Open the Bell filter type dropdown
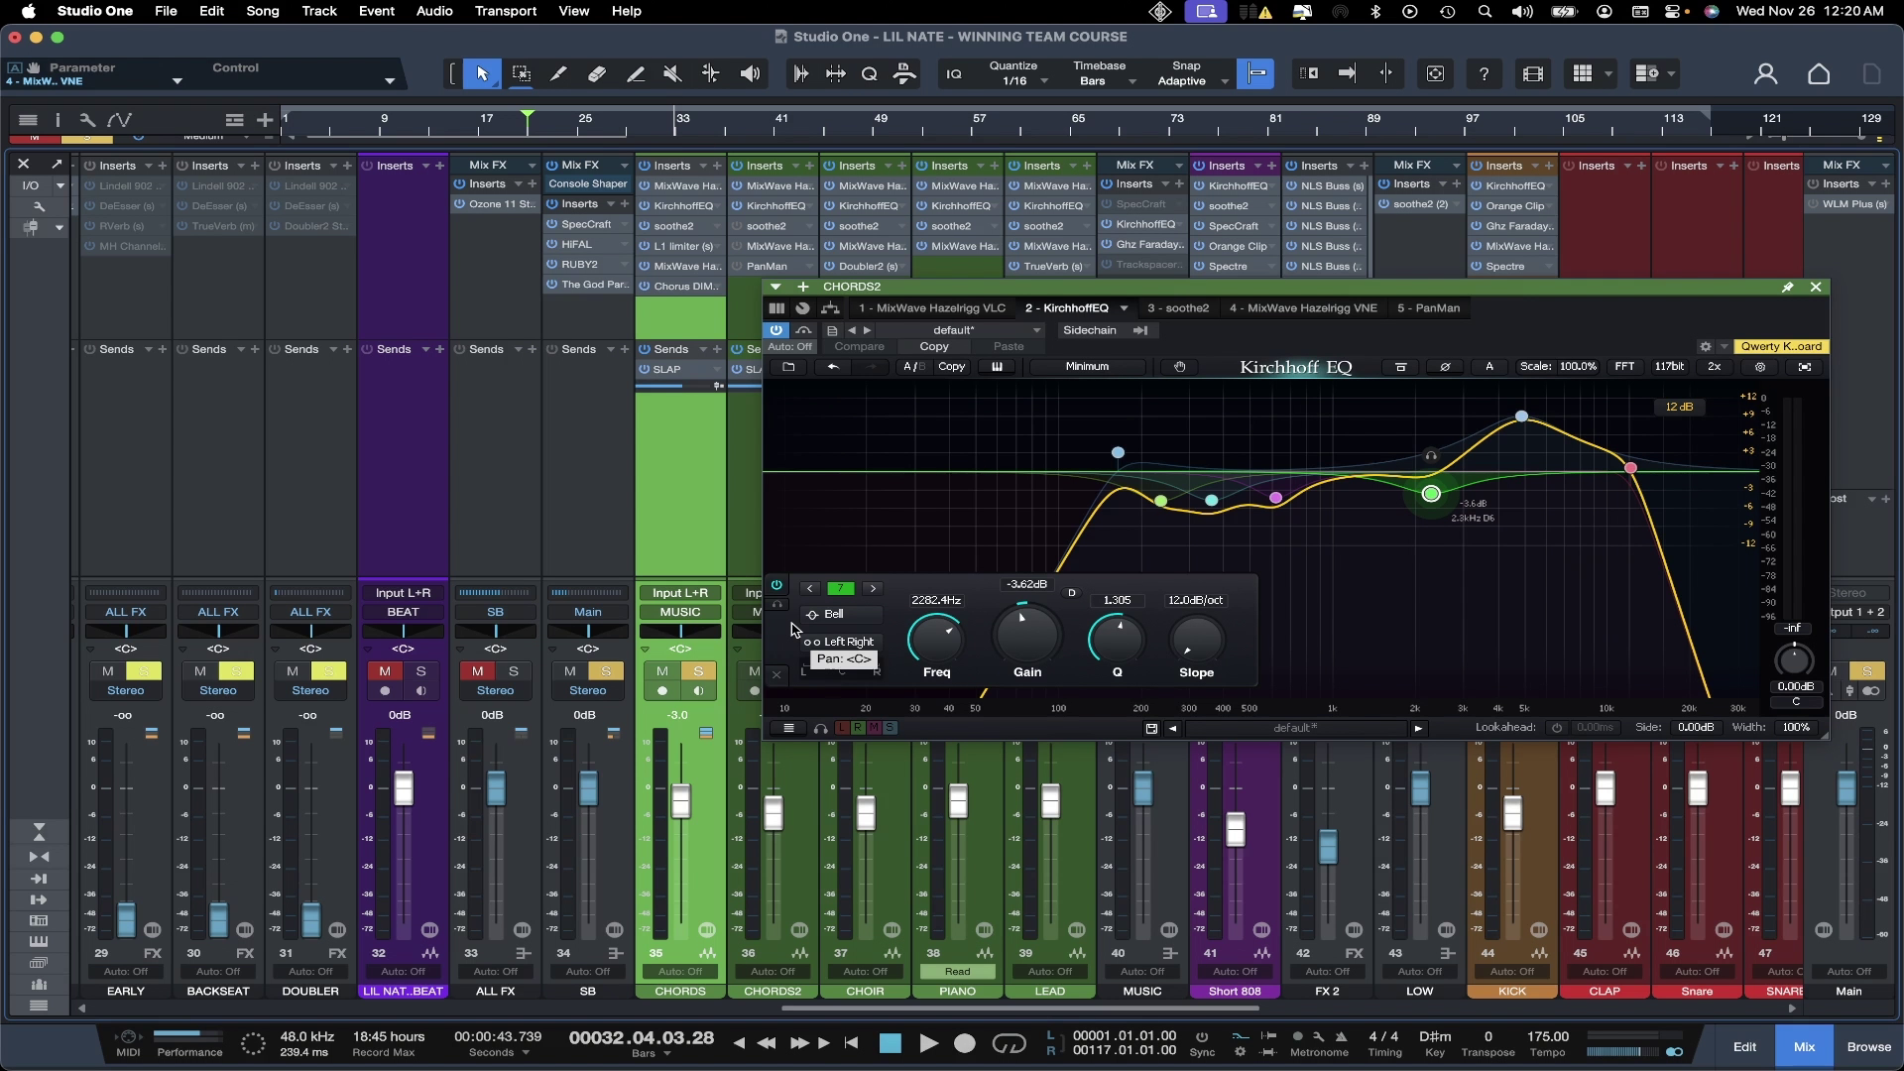1904x1071 pixels. click(839, 614)
